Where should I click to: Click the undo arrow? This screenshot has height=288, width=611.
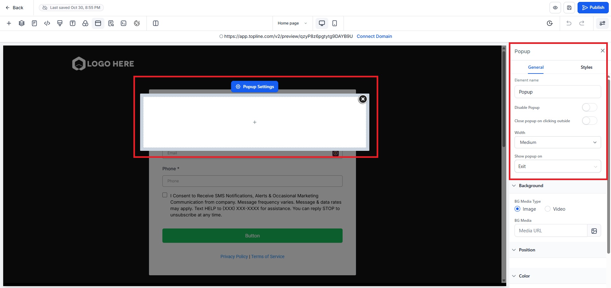point(569,23)
